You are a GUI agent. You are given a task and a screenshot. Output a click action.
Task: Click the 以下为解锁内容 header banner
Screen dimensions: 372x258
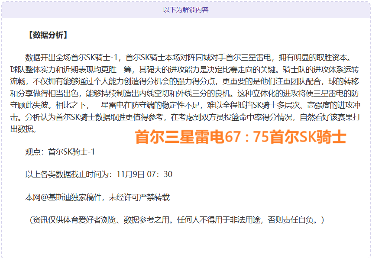[x=186, y=10]
